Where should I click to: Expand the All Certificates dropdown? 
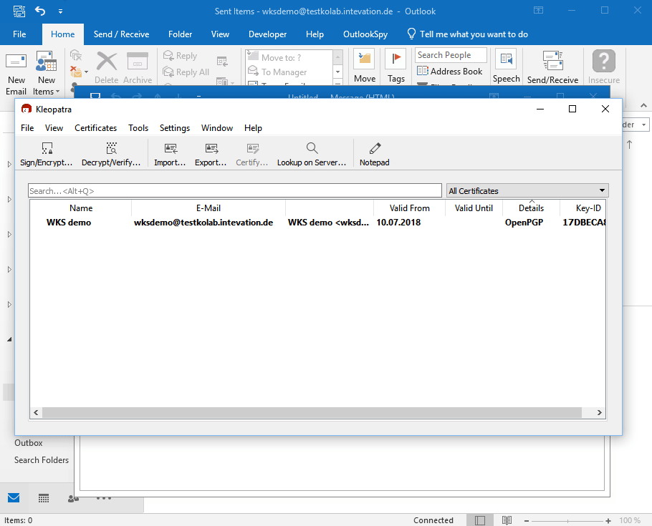(x=601, y=191)
